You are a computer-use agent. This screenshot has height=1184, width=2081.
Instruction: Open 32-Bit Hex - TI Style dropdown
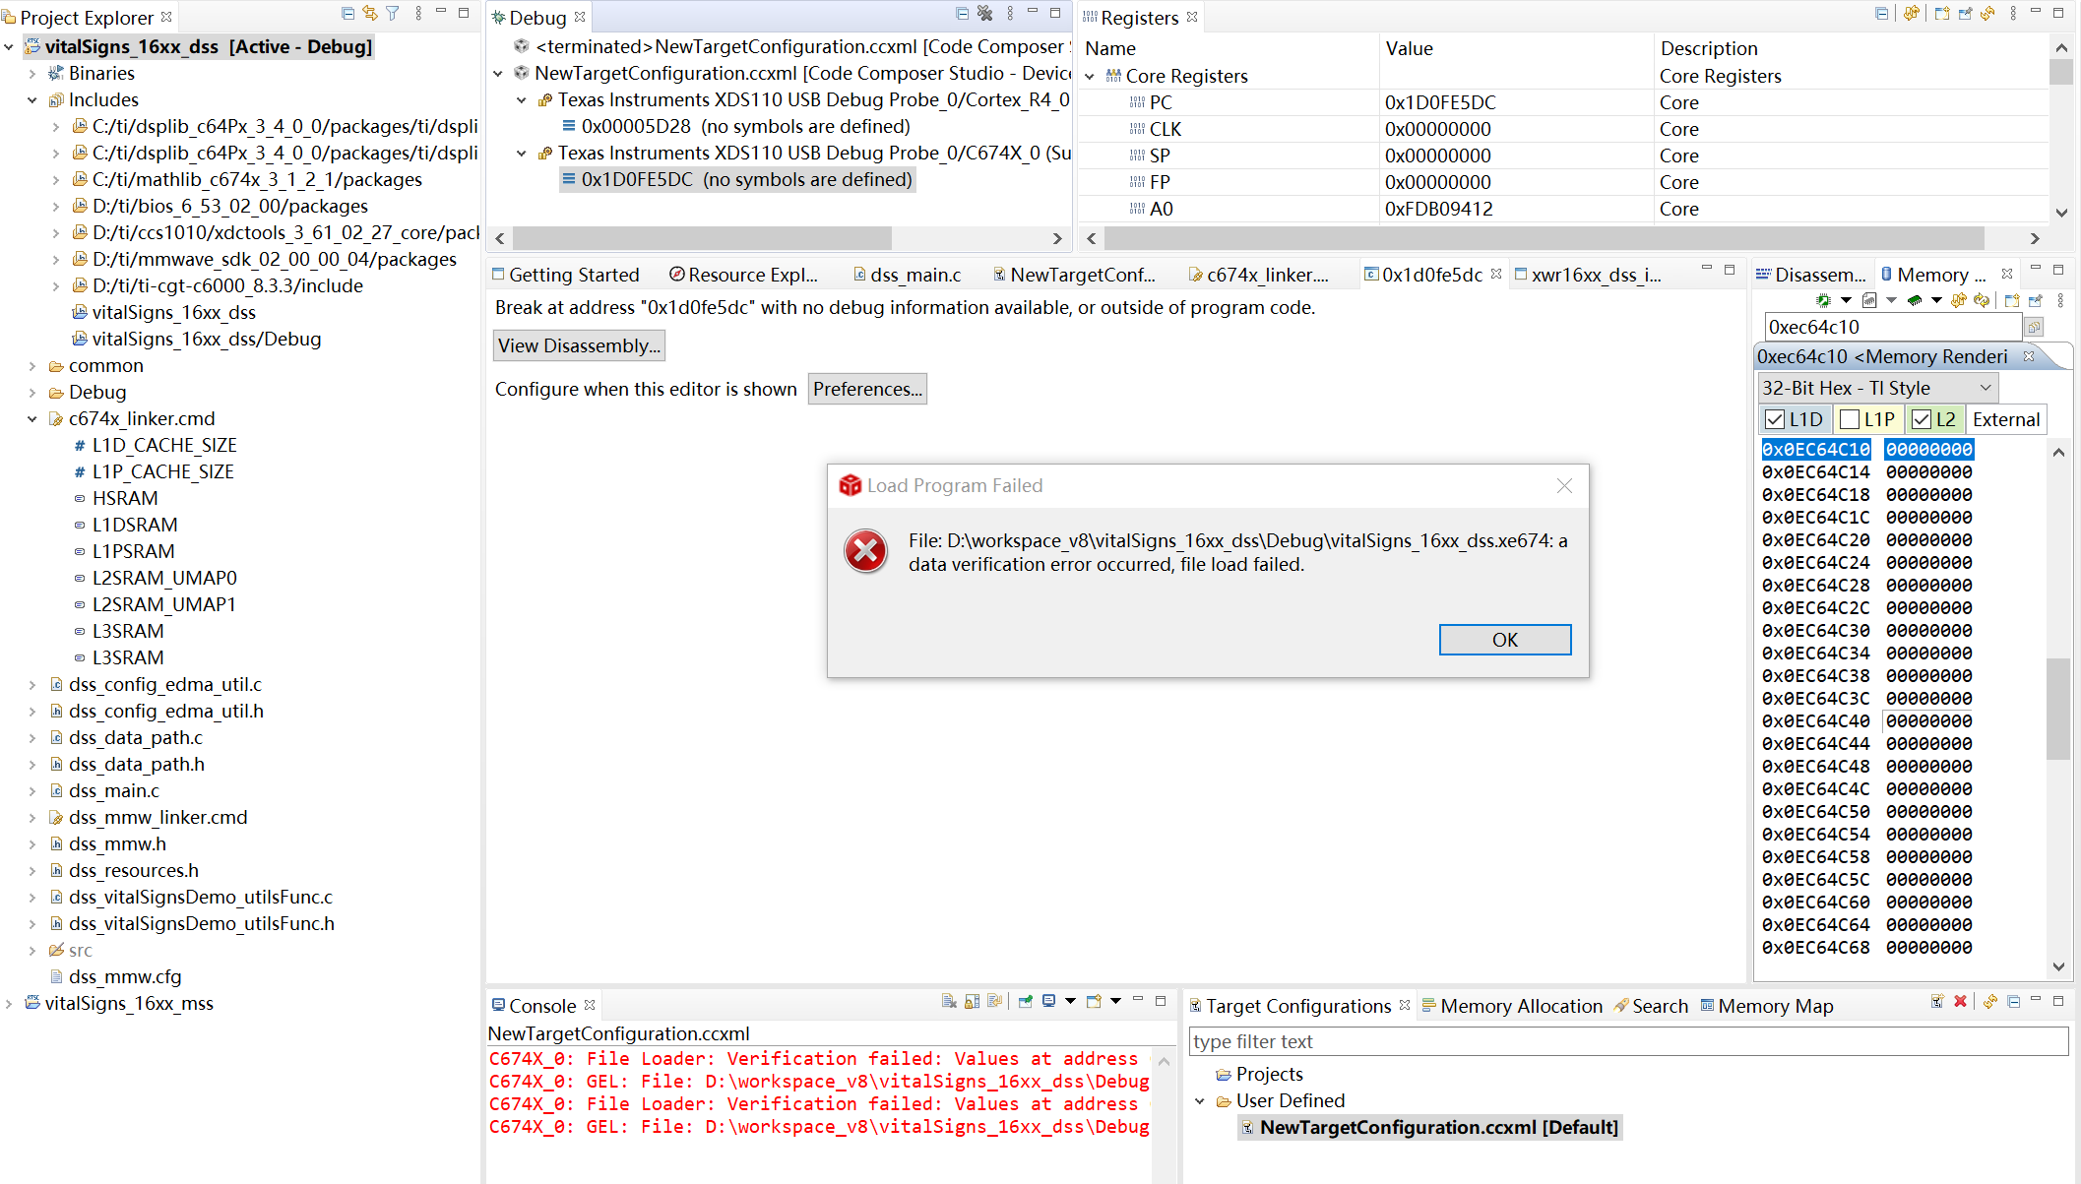click(1877, 388)
